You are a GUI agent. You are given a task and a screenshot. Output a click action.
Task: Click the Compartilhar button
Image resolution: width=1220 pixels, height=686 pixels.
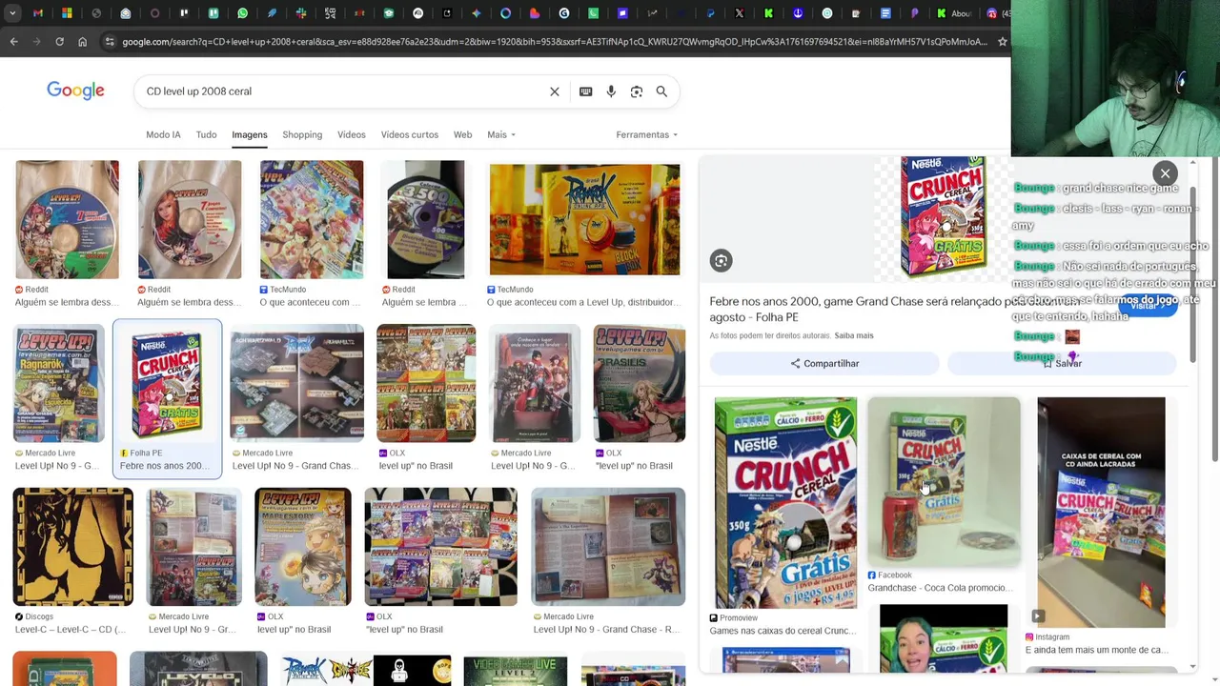pyautogui.click(x=824, y=363)
